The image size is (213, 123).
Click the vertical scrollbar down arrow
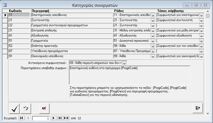pos(208,114)
